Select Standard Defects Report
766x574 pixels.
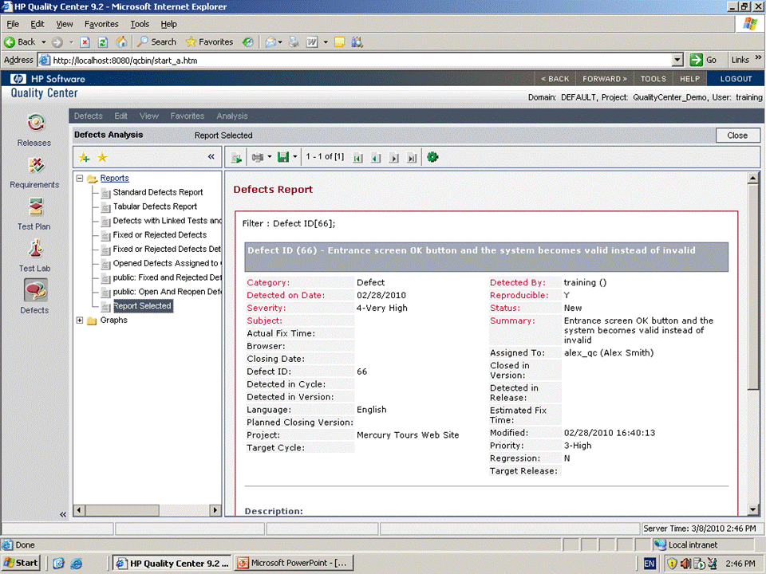[158, 192]
